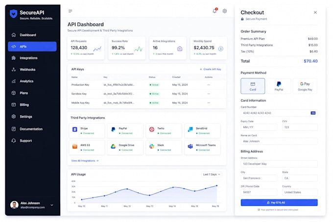333x222 pixels.
Task: Click the Active Integrations card icon
Action: tap(180, 49)
